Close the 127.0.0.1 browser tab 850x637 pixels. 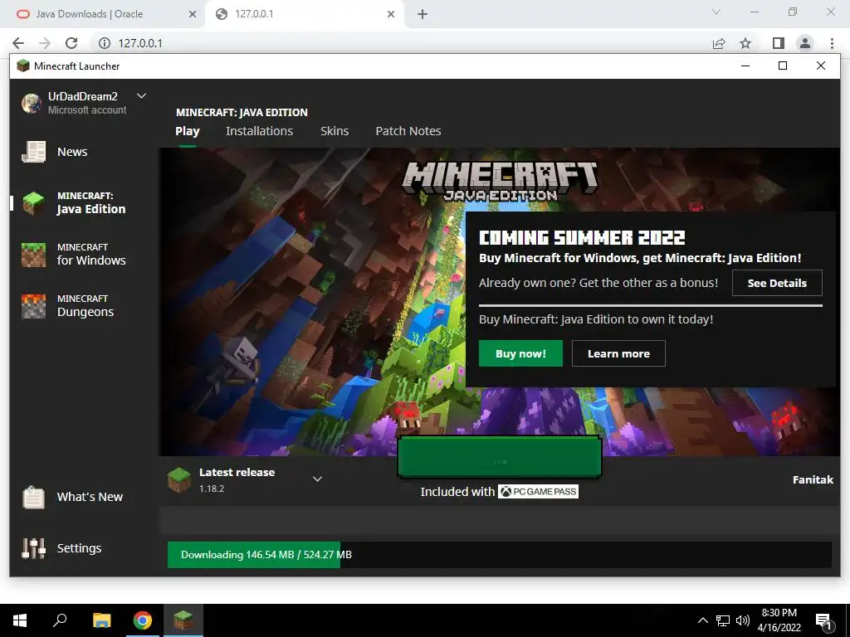point(391,14)
